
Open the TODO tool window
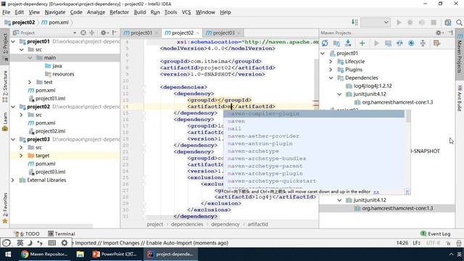(x=27, y=233)
